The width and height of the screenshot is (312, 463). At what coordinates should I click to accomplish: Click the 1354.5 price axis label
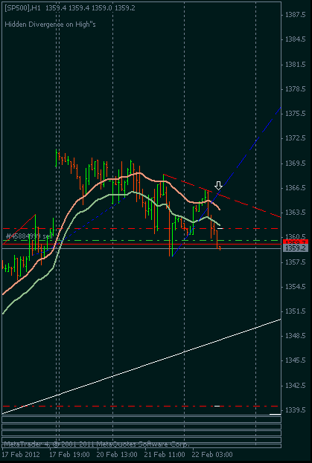tap(296, 287)
